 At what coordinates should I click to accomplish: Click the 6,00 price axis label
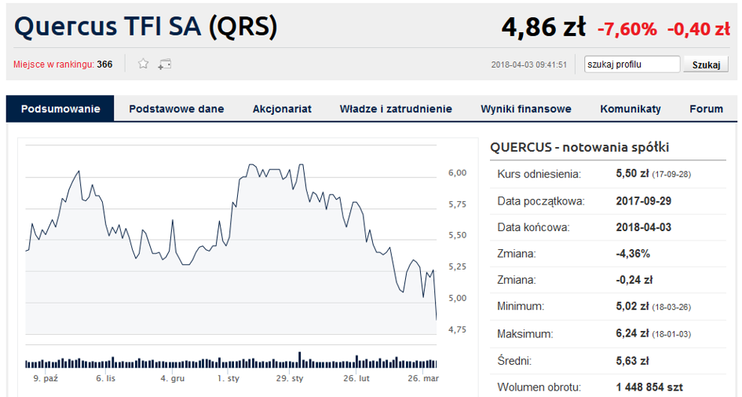(457, 173)
